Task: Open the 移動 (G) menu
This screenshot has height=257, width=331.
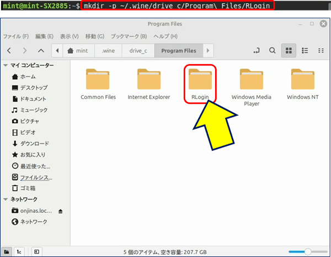Action: [95, 36]
